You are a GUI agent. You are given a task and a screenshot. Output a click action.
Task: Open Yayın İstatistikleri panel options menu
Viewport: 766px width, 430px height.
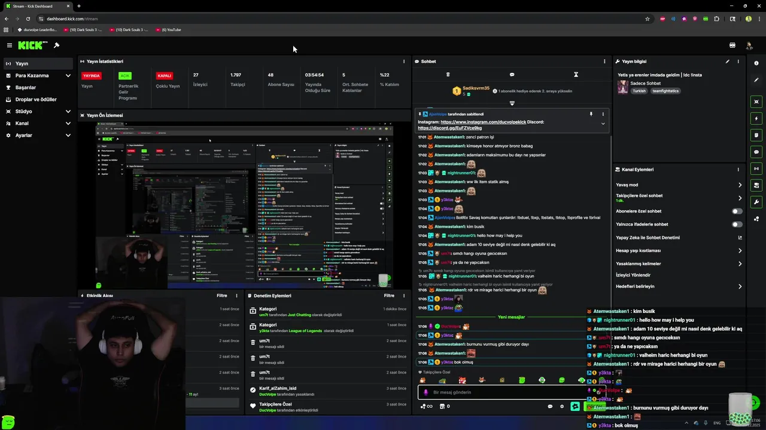404,62
